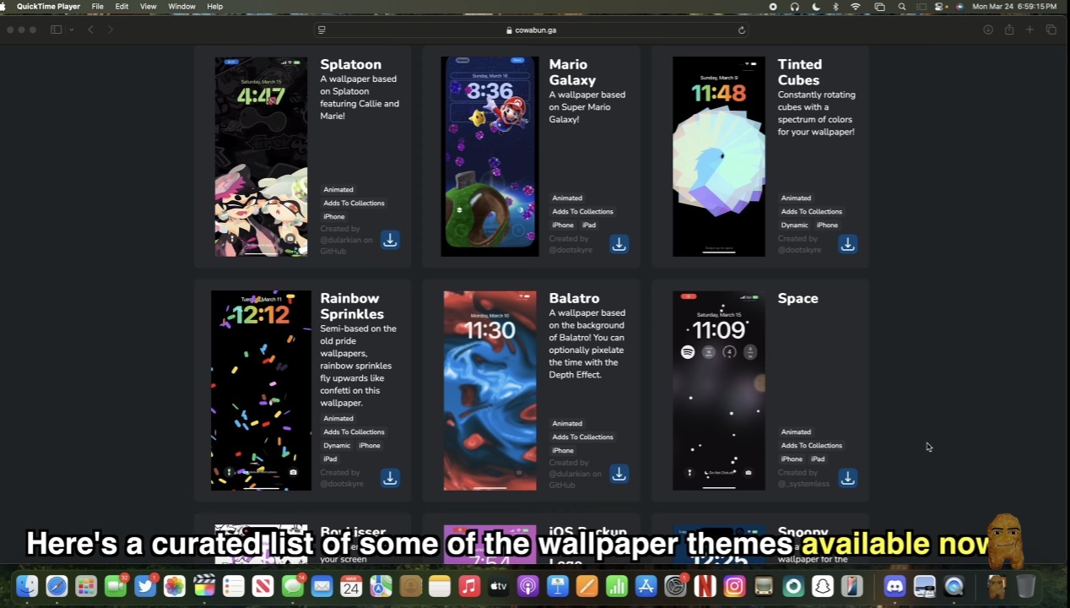Download the Space wallpaper
This screenshot has width=1070, height=608.
point(847,477)
